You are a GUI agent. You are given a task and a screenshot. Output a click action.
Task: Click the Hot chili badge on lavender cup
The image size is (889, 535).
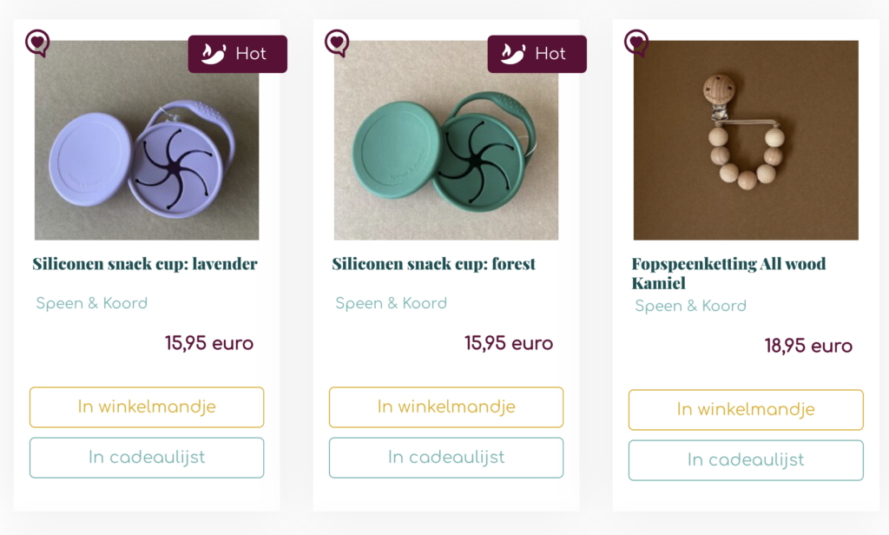(238, 54)
